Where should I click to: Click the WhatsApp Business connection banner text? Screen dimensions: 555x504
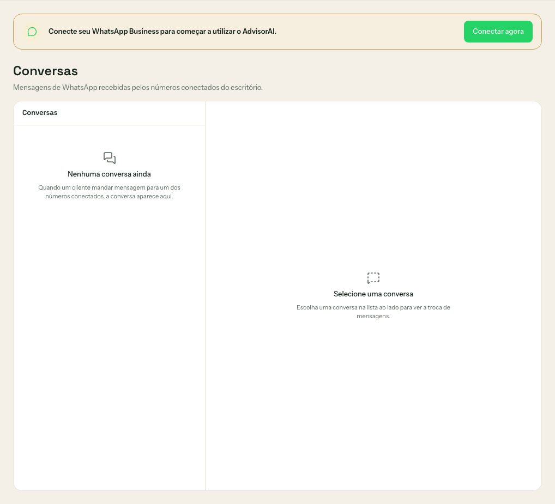point(162,32)
